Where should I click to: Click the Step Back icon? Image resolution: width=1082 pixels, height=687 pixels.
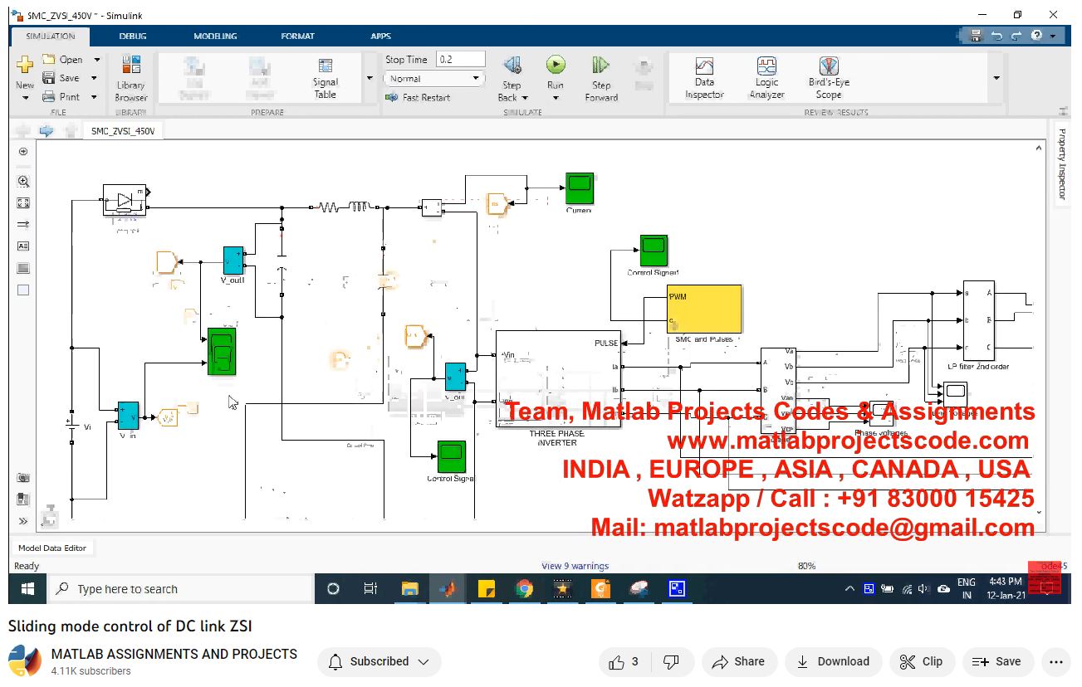(x=512, y=66)
